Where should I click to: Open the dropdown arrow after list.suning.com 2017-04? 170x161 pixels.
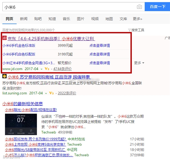(x=46, y=93)
